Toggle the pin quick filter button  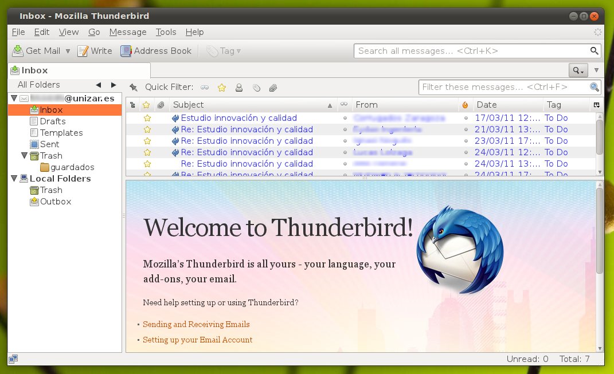[x=134, y=87]
